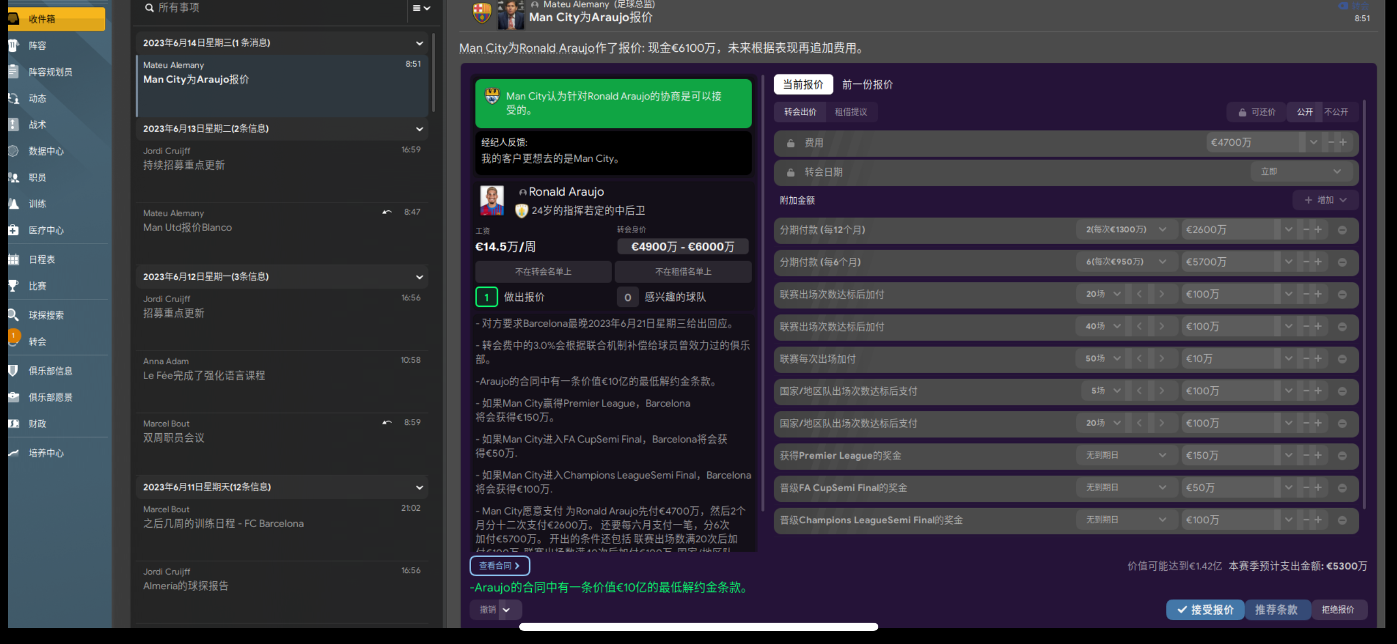Click Ronald Araujo's portrait thumbnail
Image resolution: width=1397 pixels, height=644 pixels.
(x=492, y=200)
